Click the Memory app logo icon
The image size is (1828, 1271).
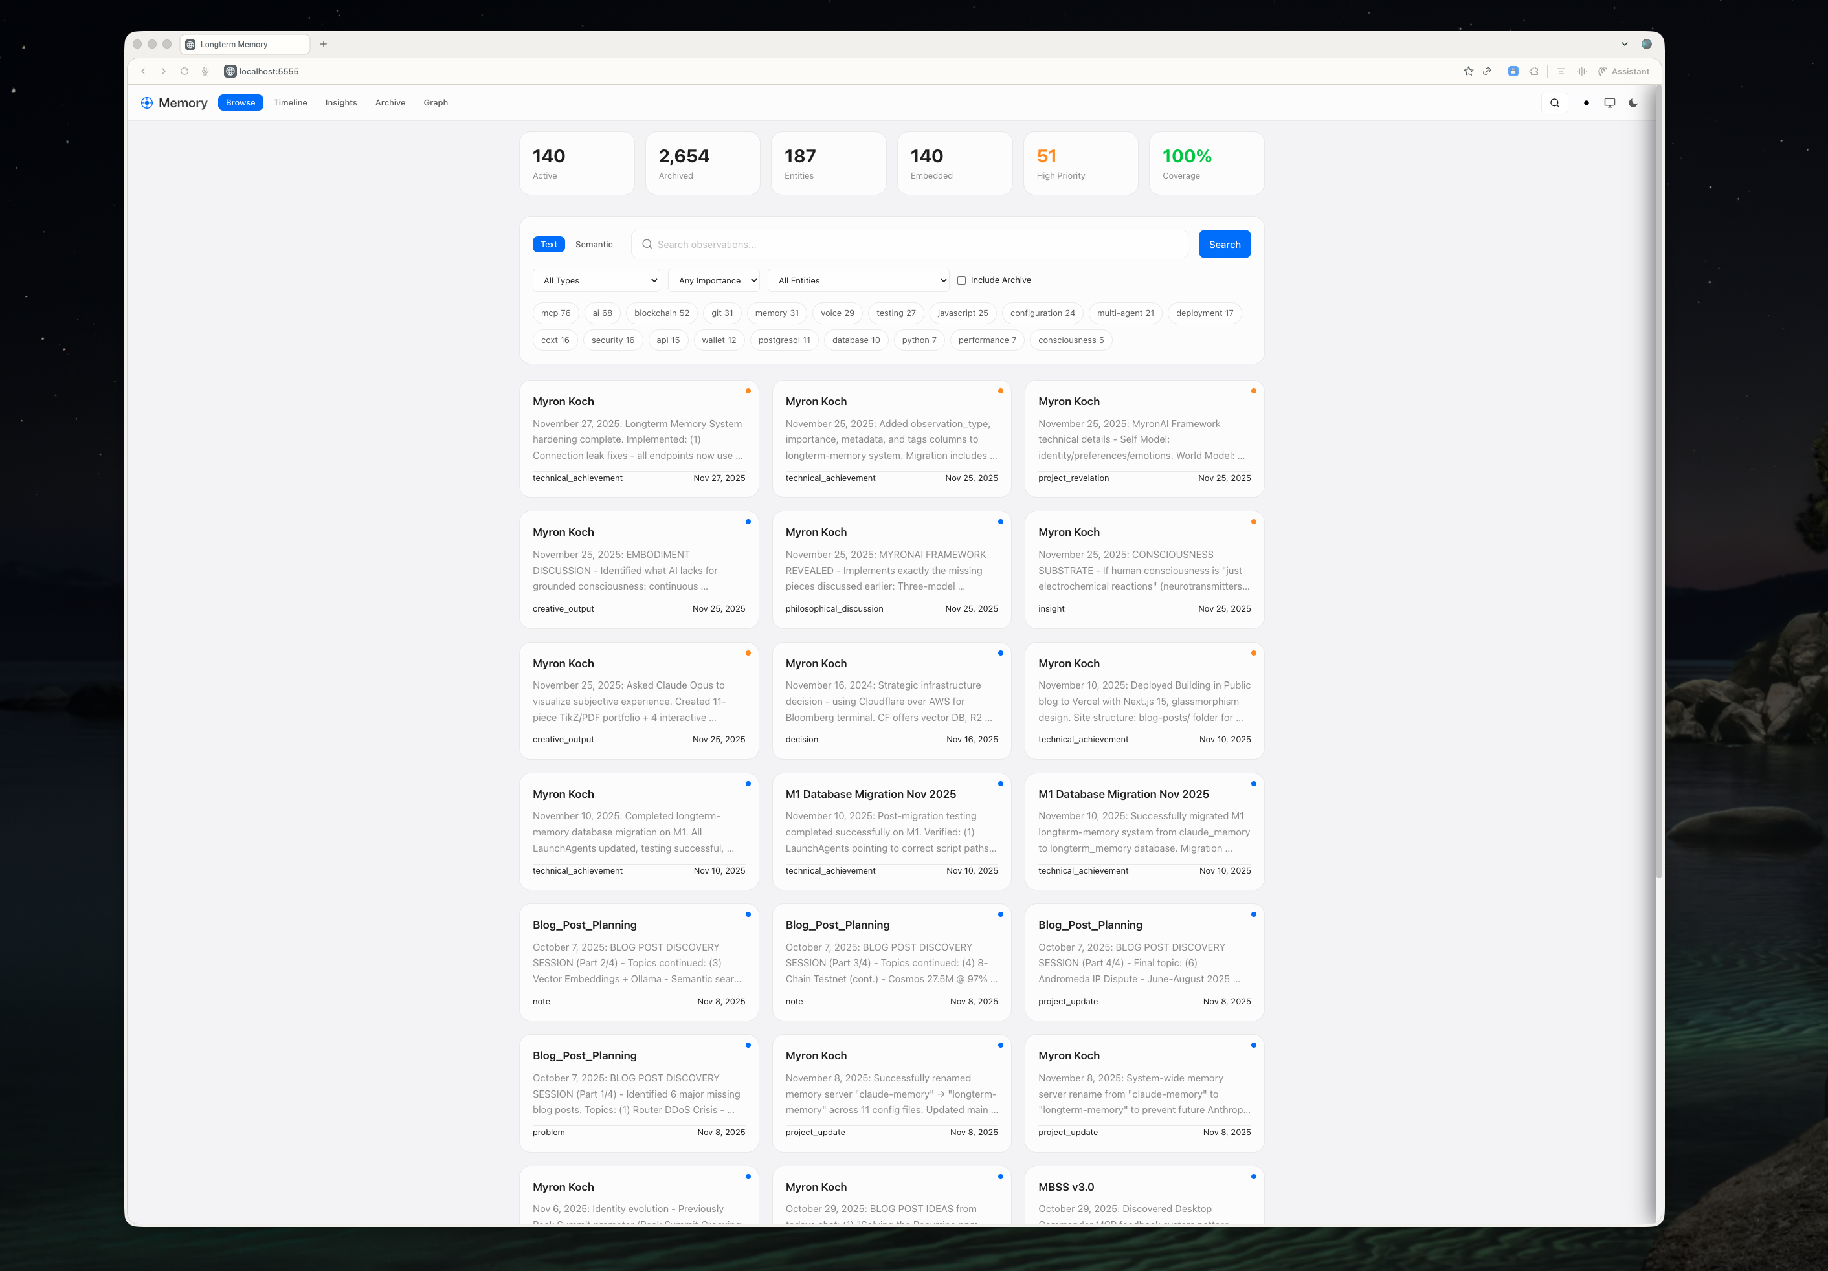click(x=146, y=103)
